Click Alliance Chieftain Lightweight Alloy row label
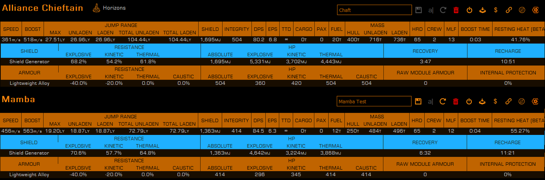 pos(29,83)
